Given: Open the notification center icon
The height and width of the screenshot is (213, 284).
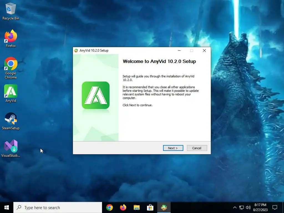Looking at the screenshot, I should click(275, 207).
